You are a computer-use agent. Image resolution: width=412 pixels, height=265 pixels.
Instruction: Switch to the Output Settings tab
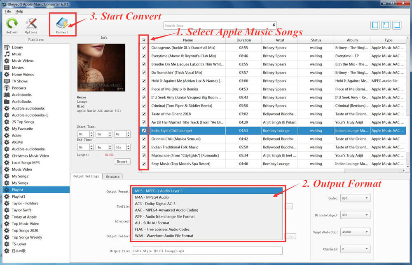86,176
